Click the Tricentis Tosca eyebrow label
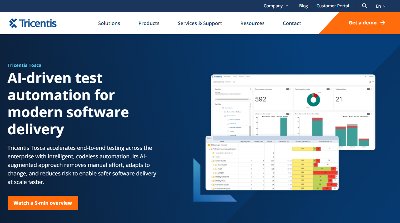Screen dimensions: 400x223 (x=24, y=65)
